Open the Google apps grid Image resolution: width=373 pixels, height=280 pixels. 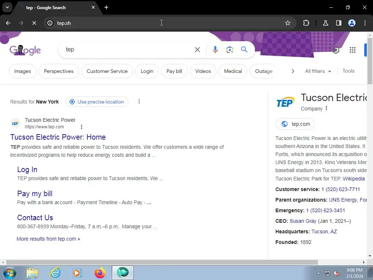pyautogui.click(x=352, y=50)
